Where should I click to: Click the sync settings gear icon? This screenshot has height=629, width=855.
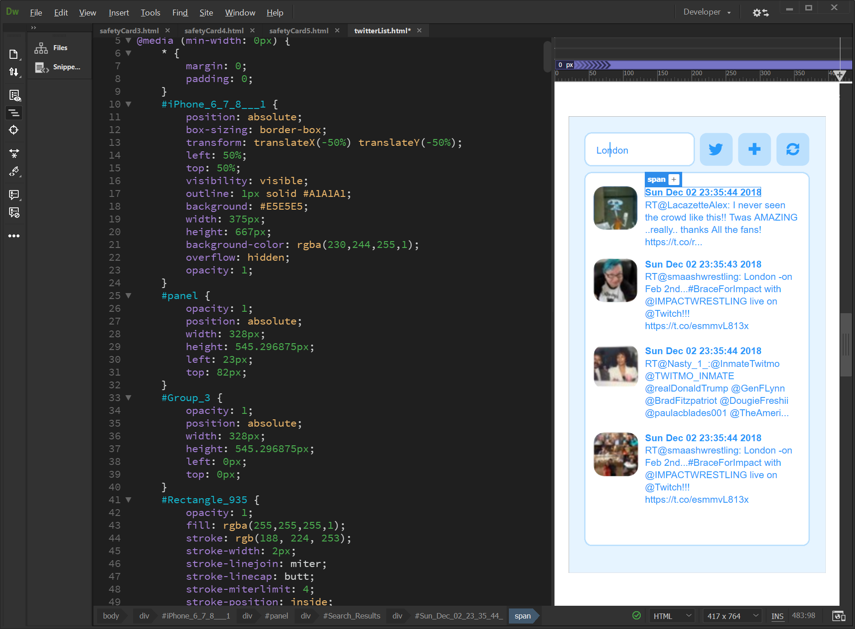pos(760,13)
